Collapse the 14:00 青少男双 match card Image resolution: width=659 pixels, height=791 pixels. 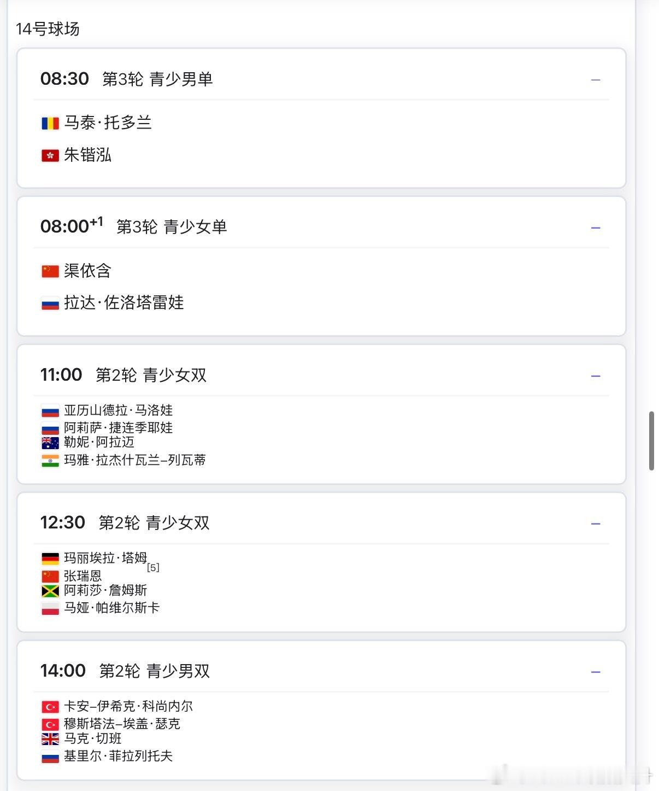(596, 672)
